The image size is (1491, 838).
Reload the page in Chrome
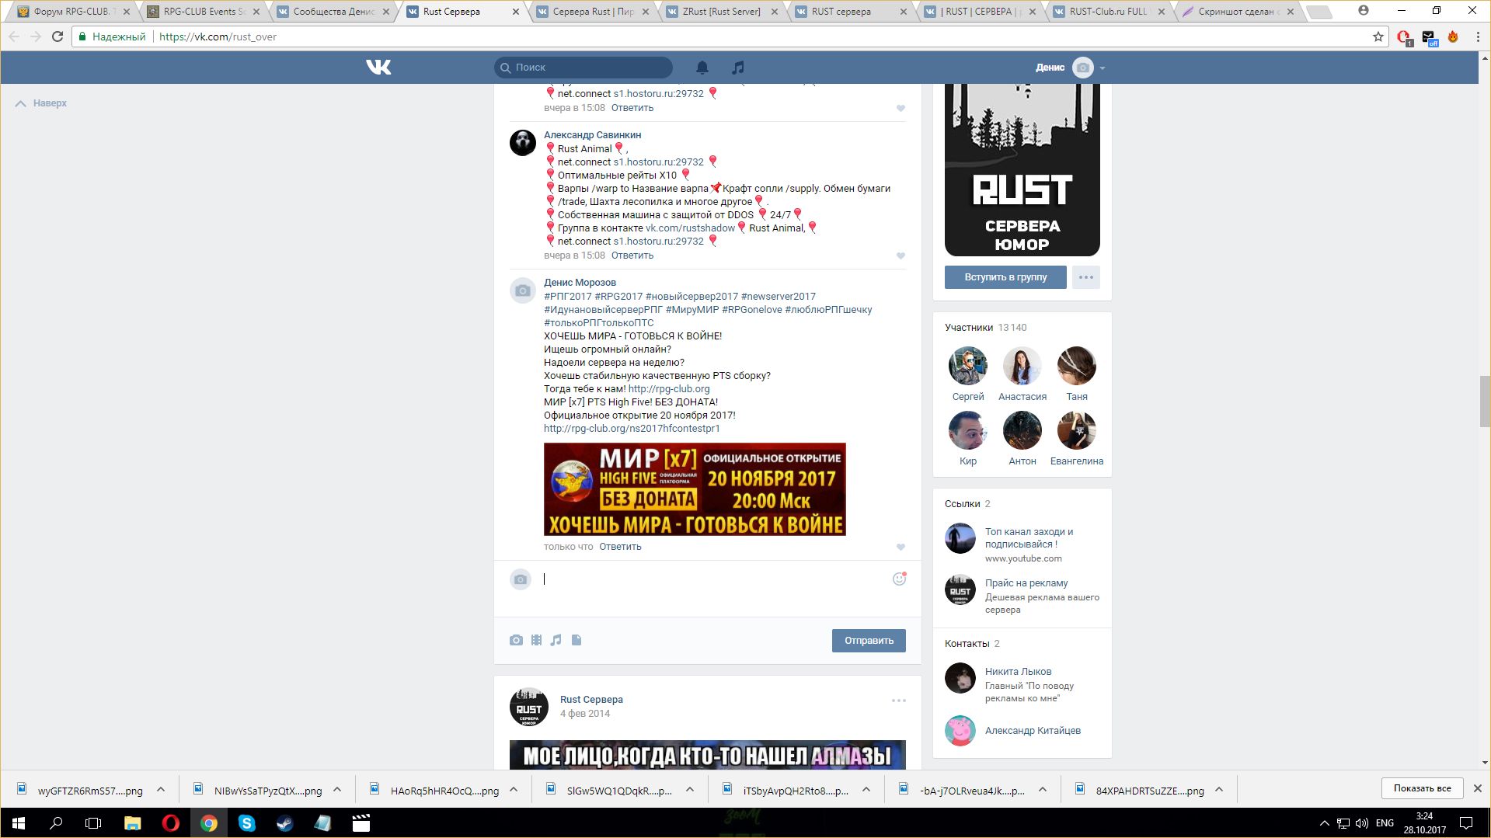point(57,37)
